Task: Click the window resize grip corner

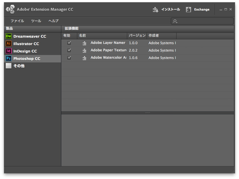Action: [233, 171]
